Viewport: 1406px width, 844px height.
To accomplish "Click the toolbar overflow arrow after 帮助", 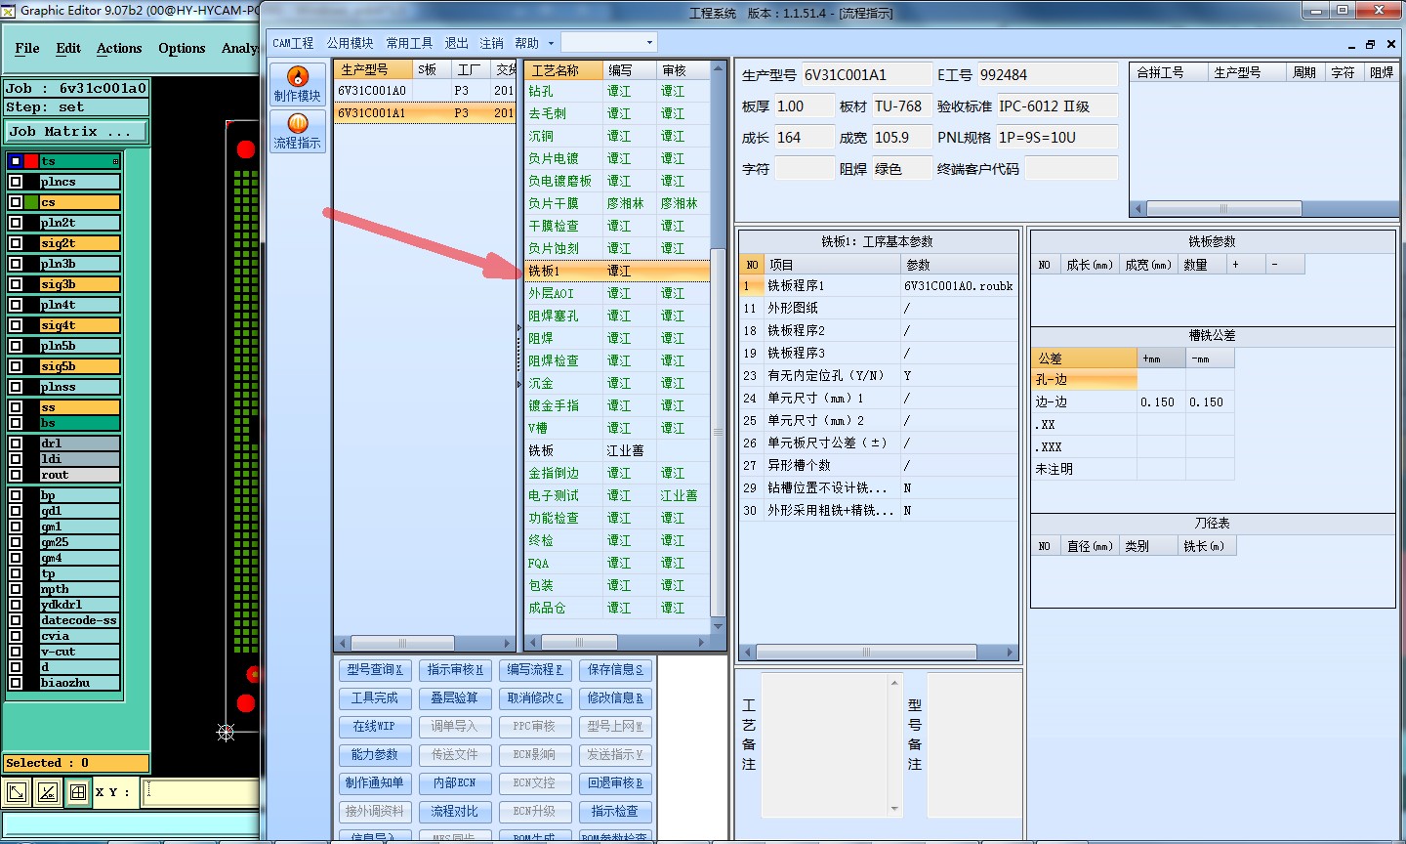I will pyautogui.click(x=551, y=43).
